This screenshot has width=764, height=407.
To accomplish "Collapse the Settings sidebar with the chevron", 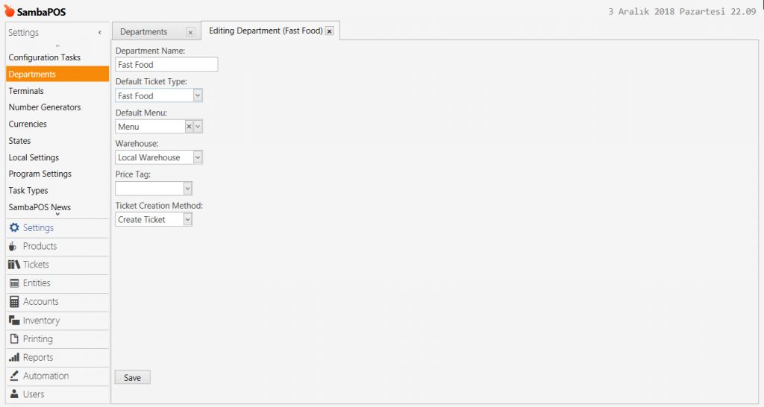I will point(100,33).
